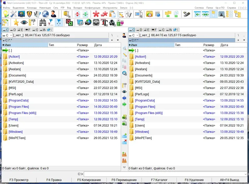Click the folder with clock icon
This screenshot has height=184, width=249.
point(149,14)
